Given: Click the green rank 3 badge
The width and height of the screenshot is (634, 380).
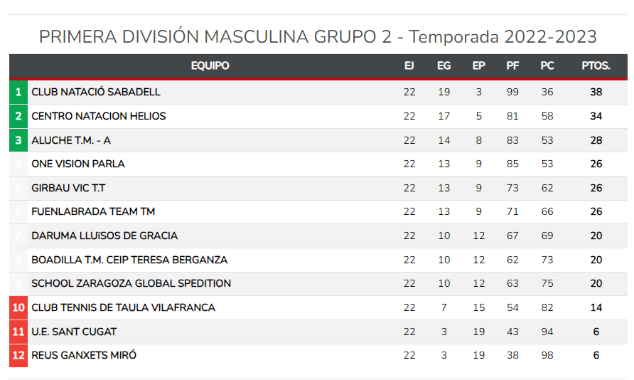Looking at the screenshot, I should tap(18, 140).
